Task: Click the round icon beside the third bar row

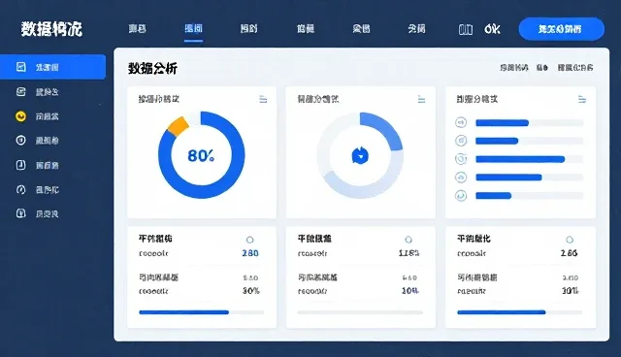Action: click(461, 159)
